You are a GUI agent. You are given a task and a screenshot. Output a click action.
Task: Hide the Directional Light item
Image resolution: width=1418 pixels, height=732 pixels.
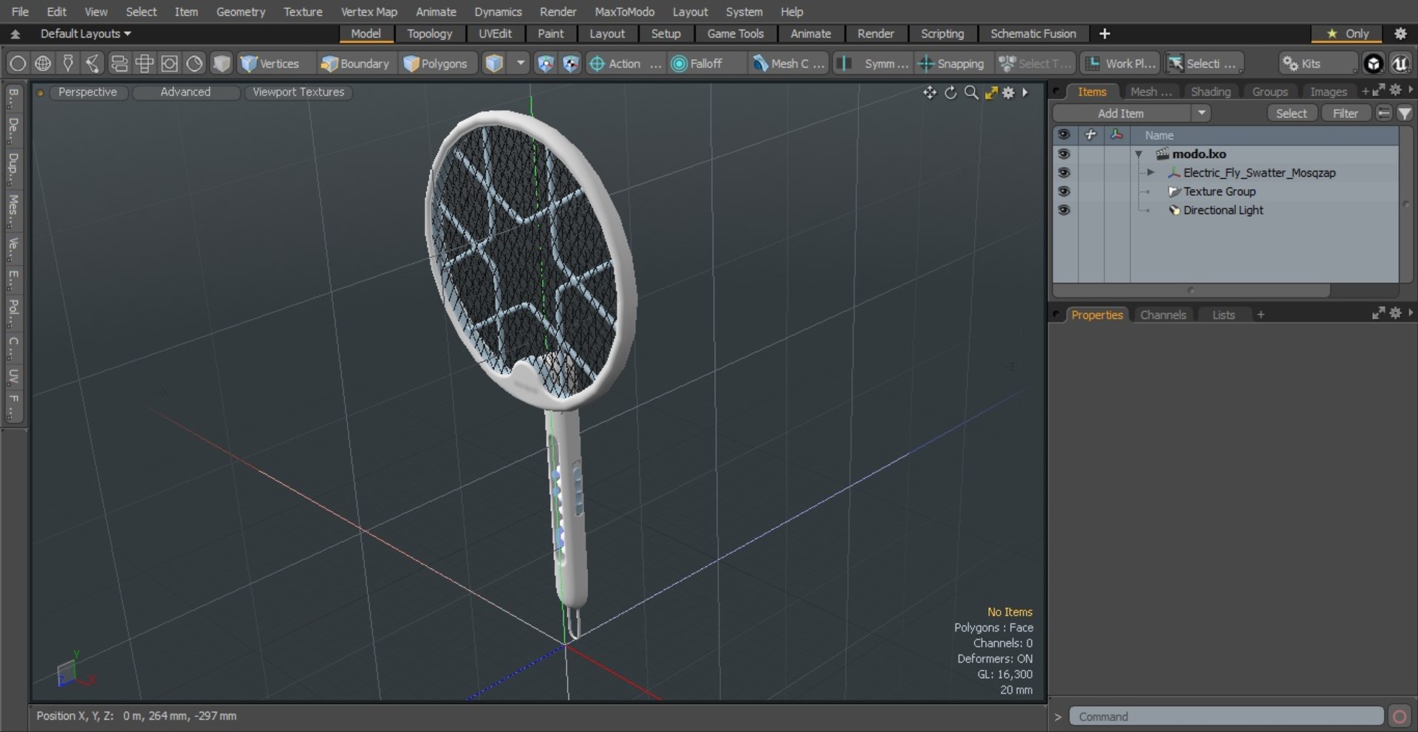pyautogui.click(x=1063, y=210)
